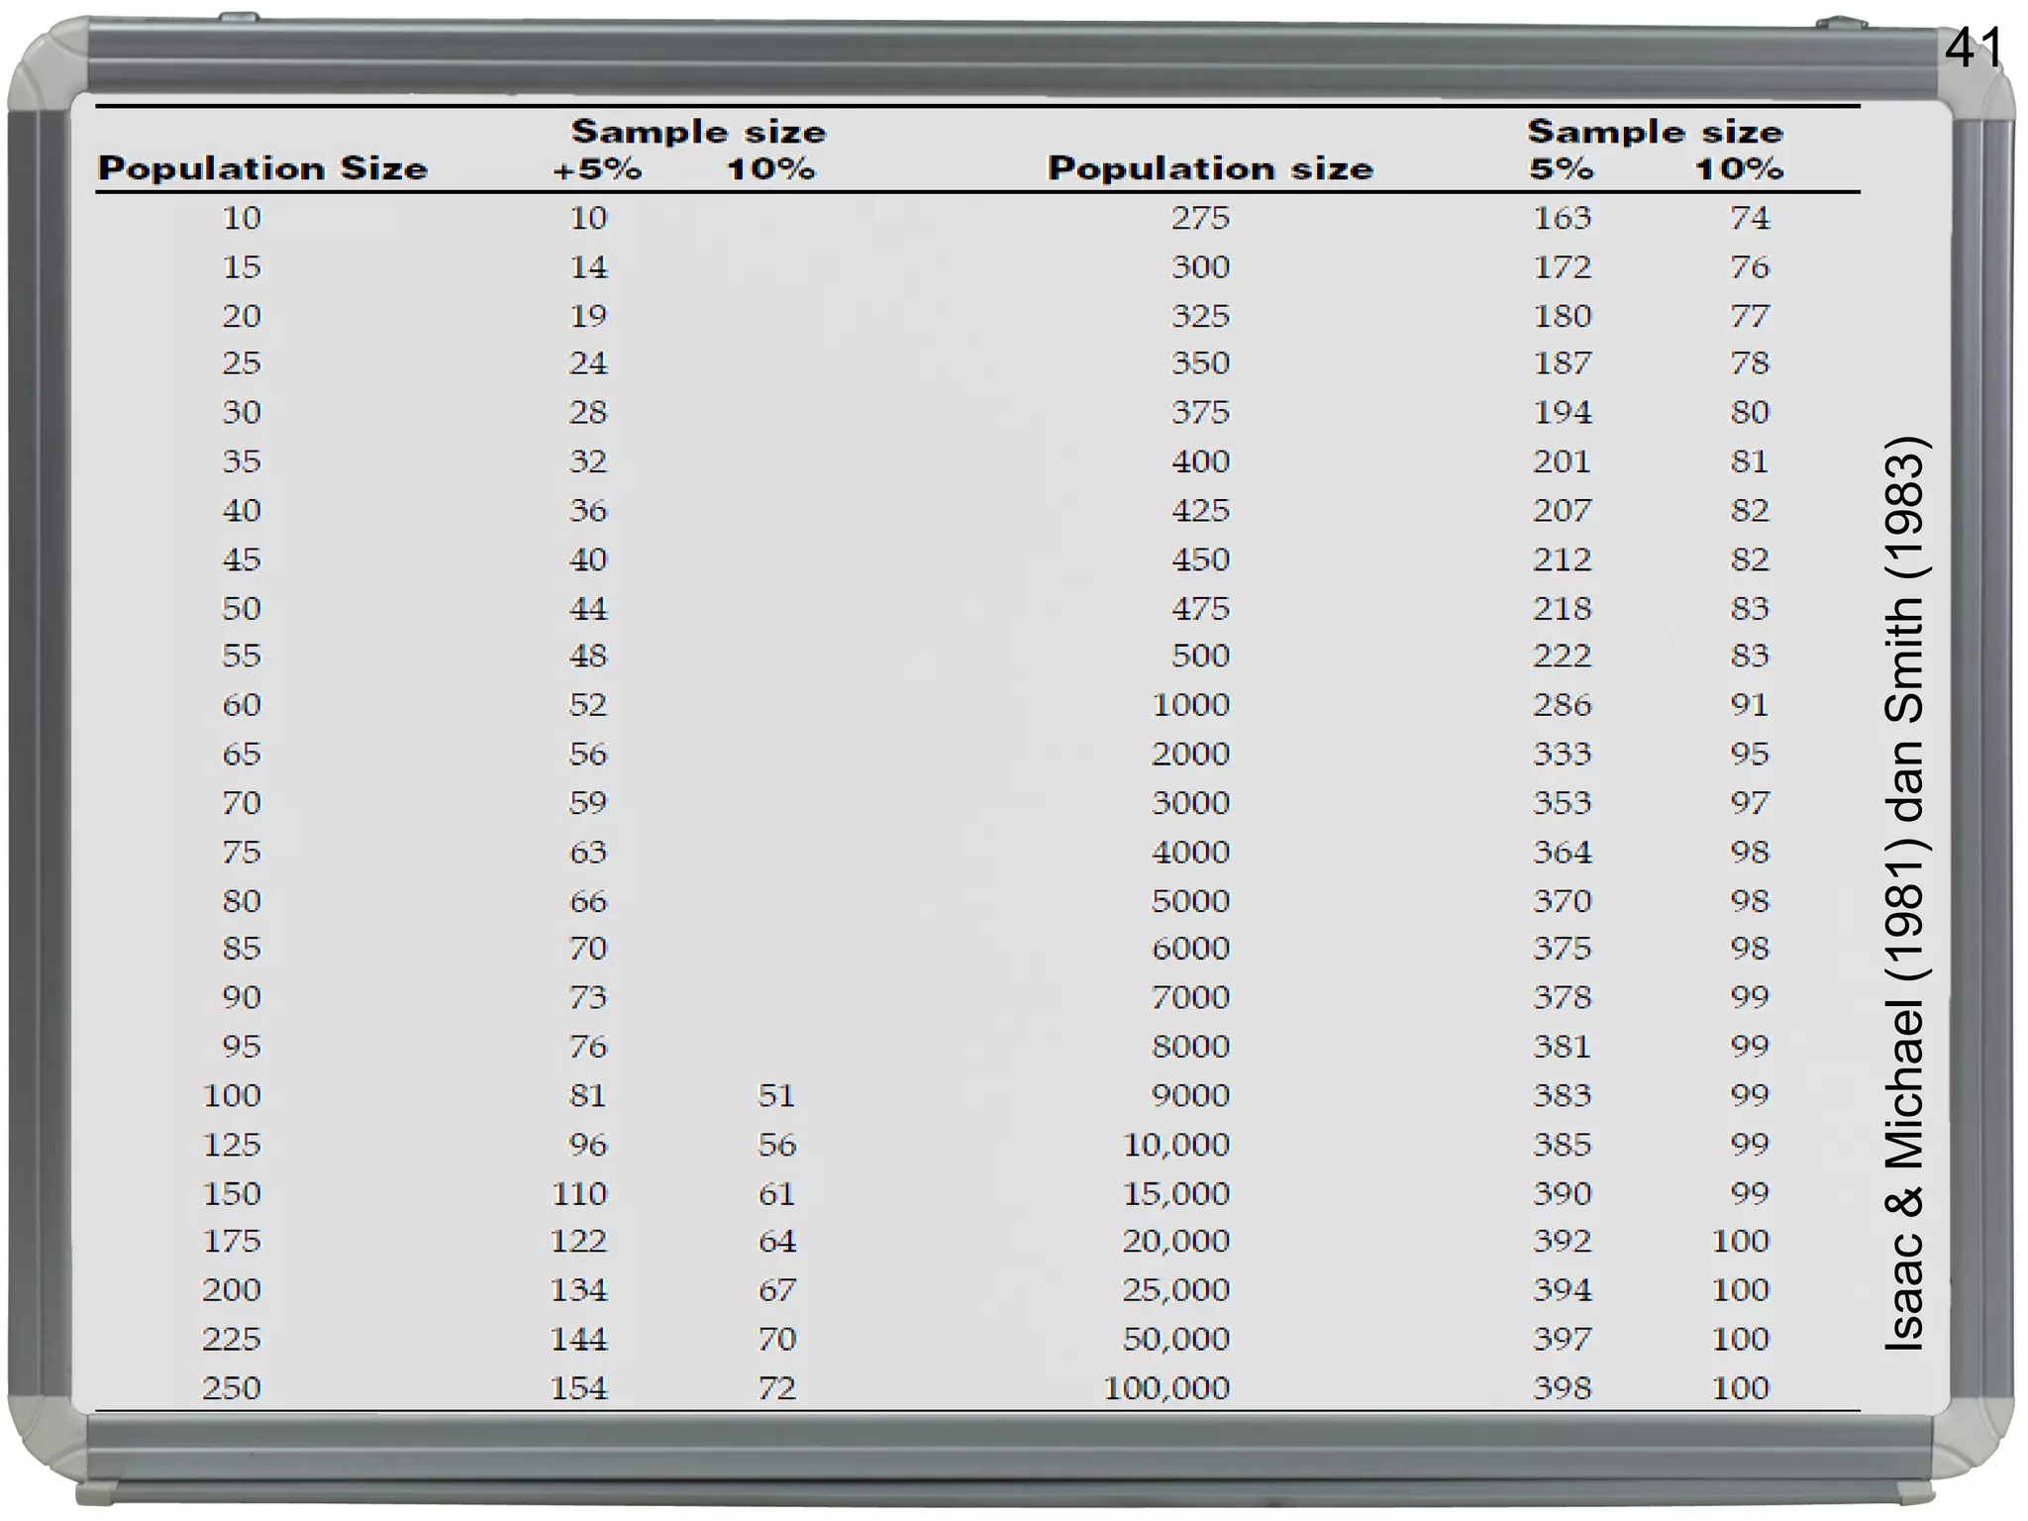
Task: Click the right 'Sample size' header
Action: pyautogui.click(x=1655, y=132)
